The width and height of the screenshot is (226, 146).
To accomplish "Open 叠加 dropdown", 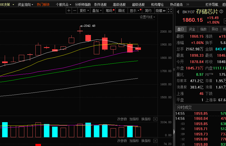I will (x=97, y=11).
